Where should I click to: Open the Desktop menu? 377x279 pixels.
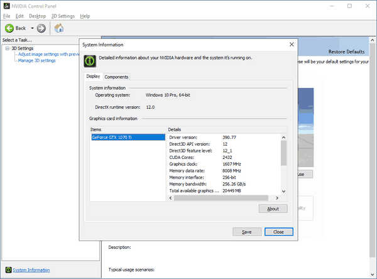[37, 16]
